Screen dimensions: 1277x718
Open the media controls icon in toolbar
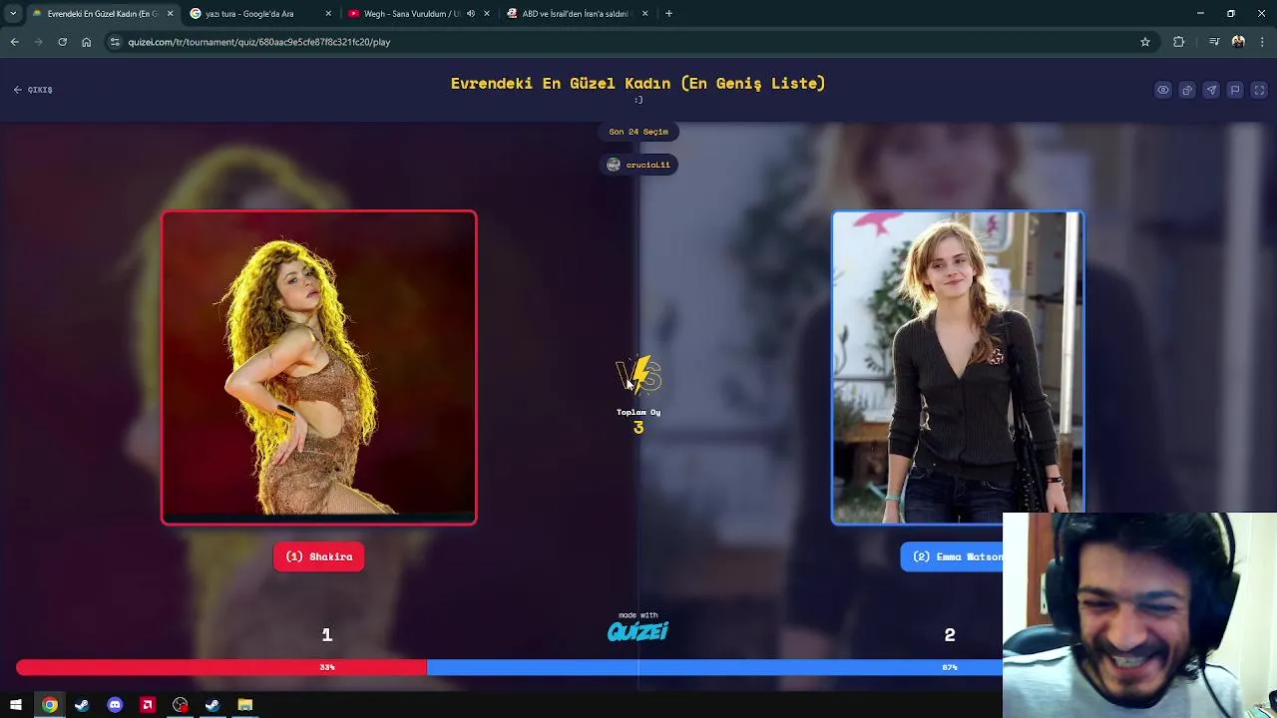[1214, 42]
